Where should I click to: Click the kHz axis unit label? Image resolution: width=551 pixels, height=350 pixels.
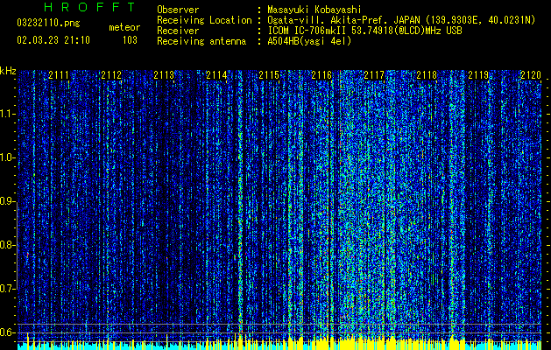point(8,71)
